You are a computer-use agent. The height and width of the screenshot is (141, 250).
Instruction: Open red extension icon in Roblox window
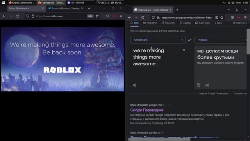[x=114, y=16]
